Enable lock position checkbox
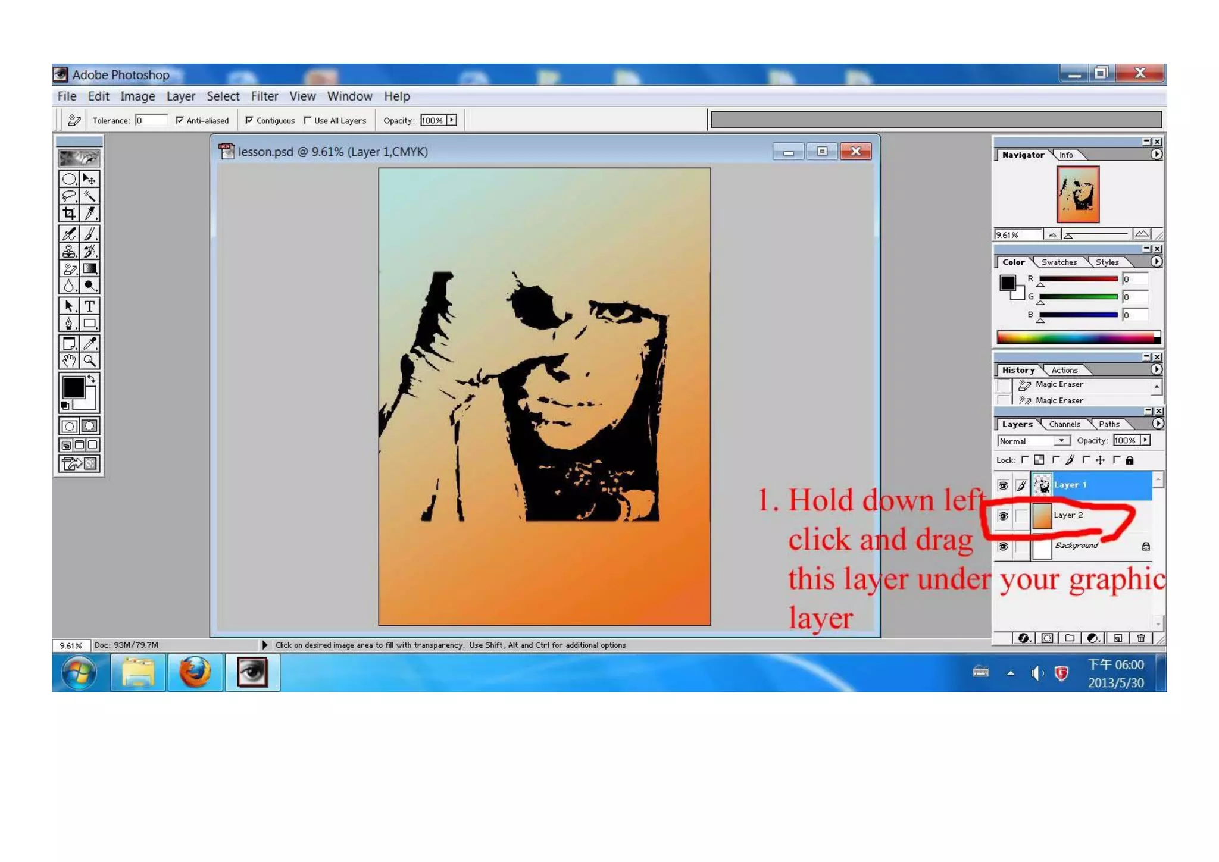Image resolution: width=1219 pixels, height=862 pixels. coord(1086,460)
